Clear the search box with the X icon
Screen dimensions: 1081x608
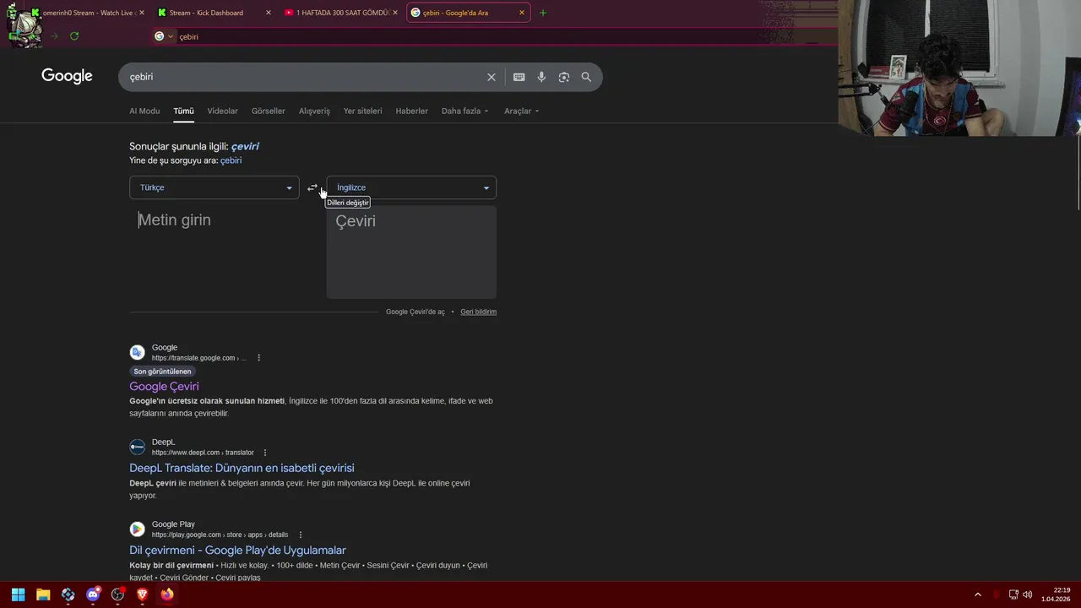click(x=491, y=77)
